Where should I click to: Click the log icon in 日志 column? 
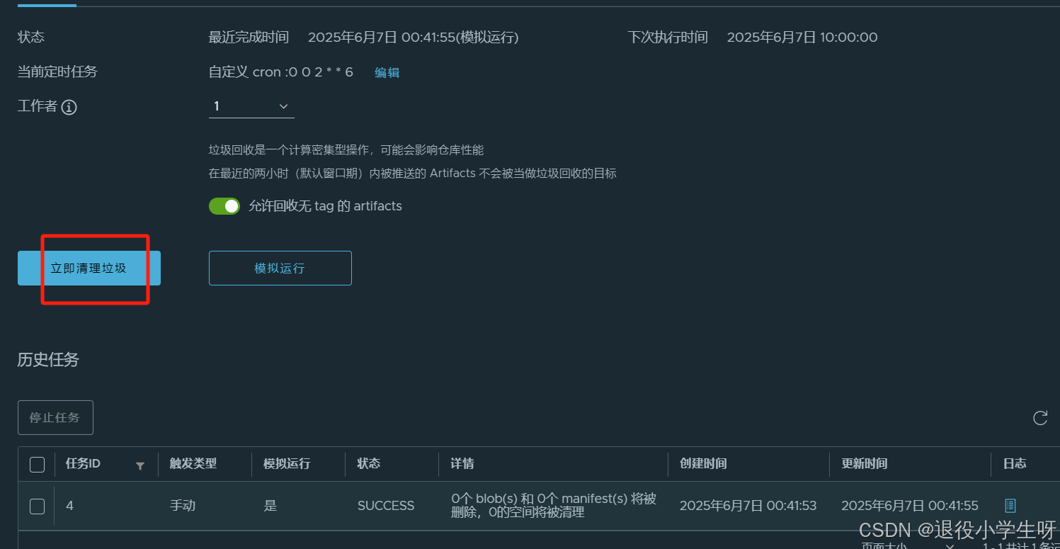(x=1010, y=505)
